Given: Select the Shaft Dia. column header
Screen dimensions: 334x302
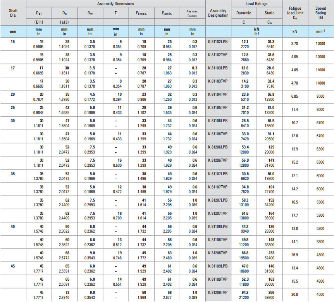Looking at the screenshot, I should coord(13,12).
